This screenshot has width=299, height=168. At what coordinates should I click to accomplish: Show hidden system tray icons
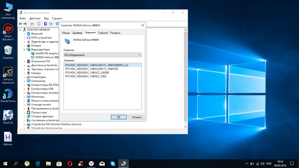247,164
